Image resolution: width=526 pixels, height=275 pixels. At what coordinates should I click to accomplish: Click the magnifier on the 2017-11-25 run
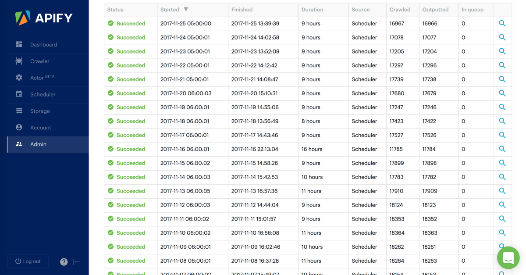(x=502, y=23)
